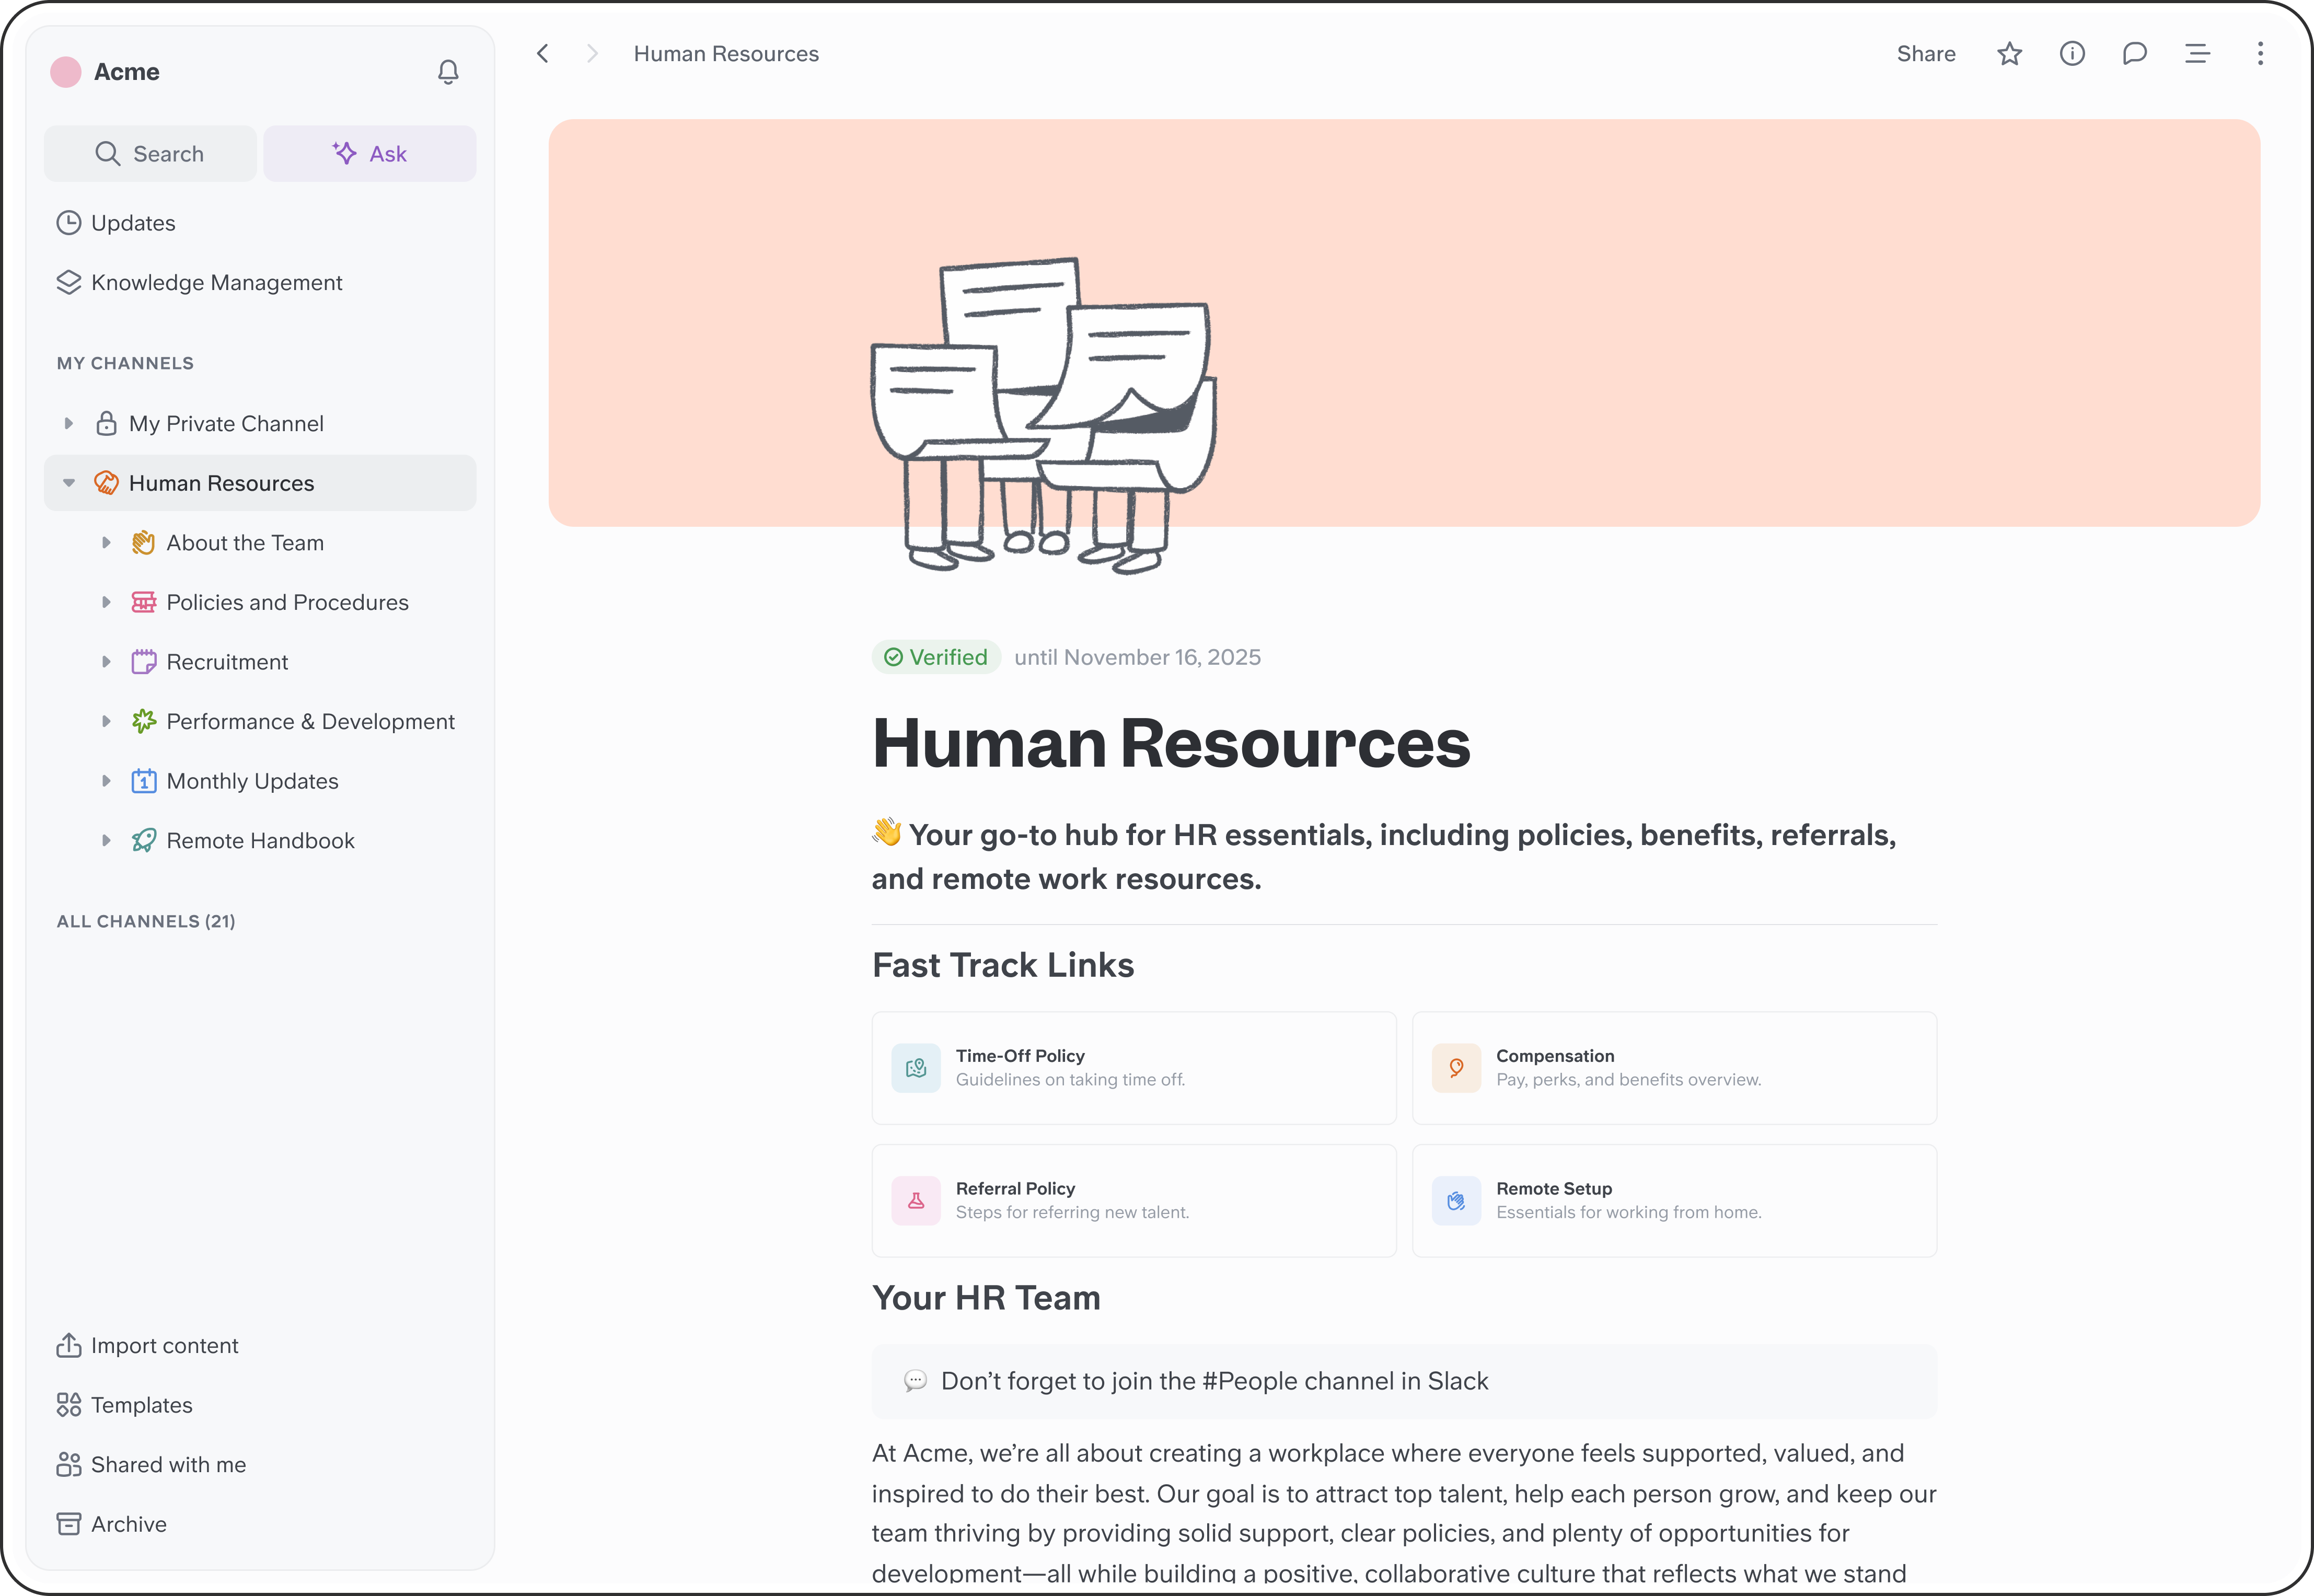The width and height of the screenshot is (2314, 1596).
Task: Open the Referral Policy card
Action: pos(1134,1200)
